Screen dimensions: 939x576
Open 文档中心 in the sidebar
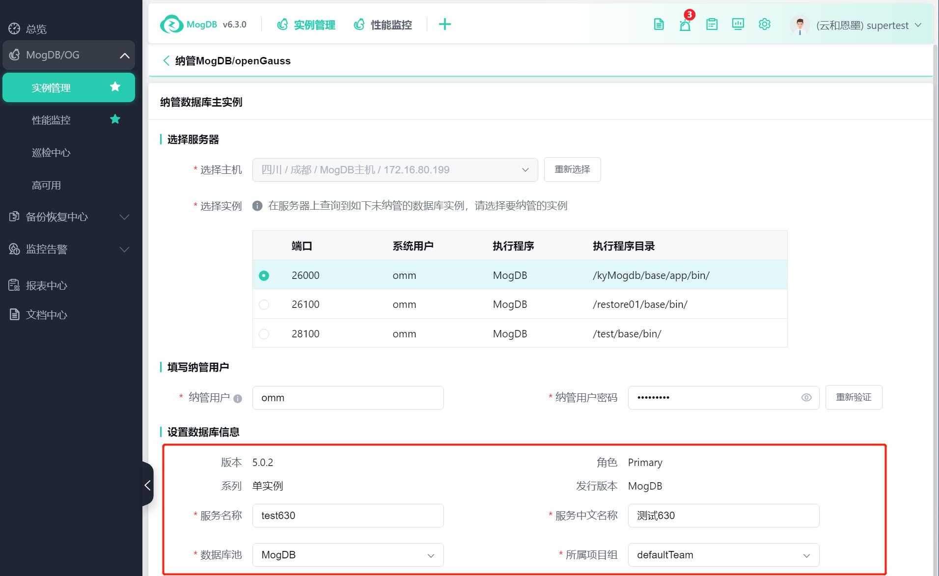(x=47, y=315)
